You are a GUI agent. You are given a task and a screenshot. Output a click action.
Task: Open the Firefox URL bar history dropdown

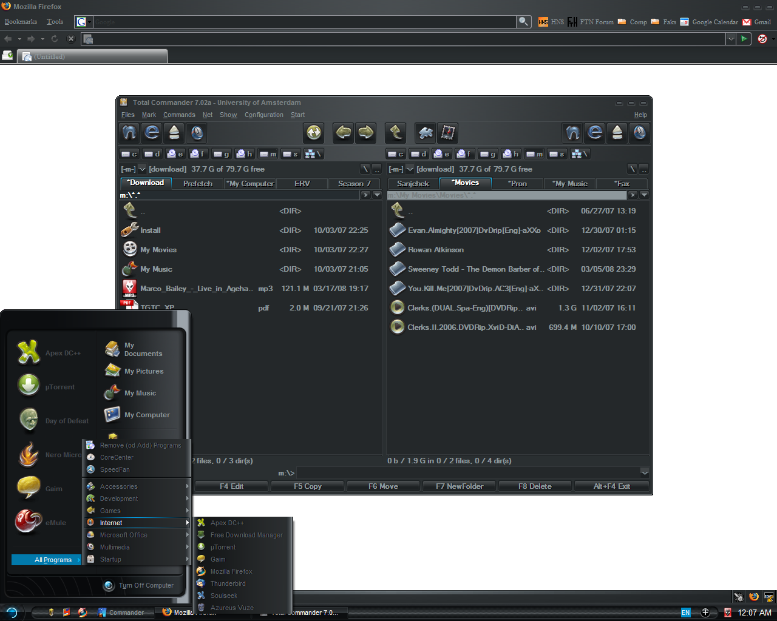coord(731,39)
